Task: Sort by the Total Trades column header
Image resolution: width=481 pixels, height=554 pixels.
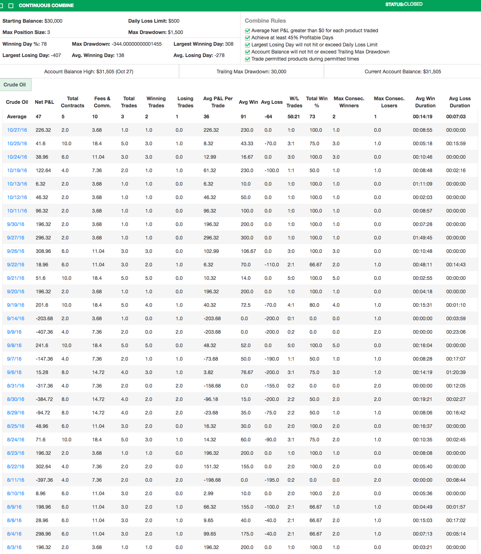Action: coord(129,102)
